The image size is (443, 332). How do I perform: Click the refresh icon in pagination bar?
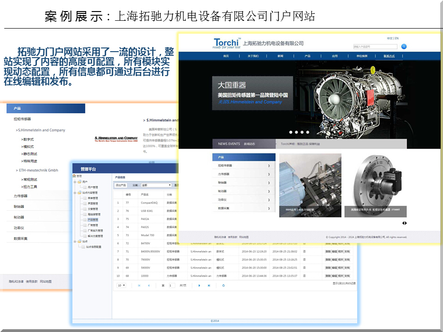point(223,285)
